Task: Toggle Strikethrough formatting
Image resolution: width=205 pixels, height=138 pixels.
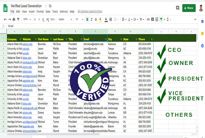Action: (x=96, y=19)
